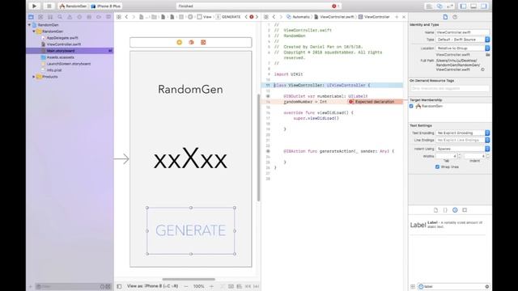Click the library filter field containing label
This screenshot has width=518, height=291.
(x=453, y=286)
